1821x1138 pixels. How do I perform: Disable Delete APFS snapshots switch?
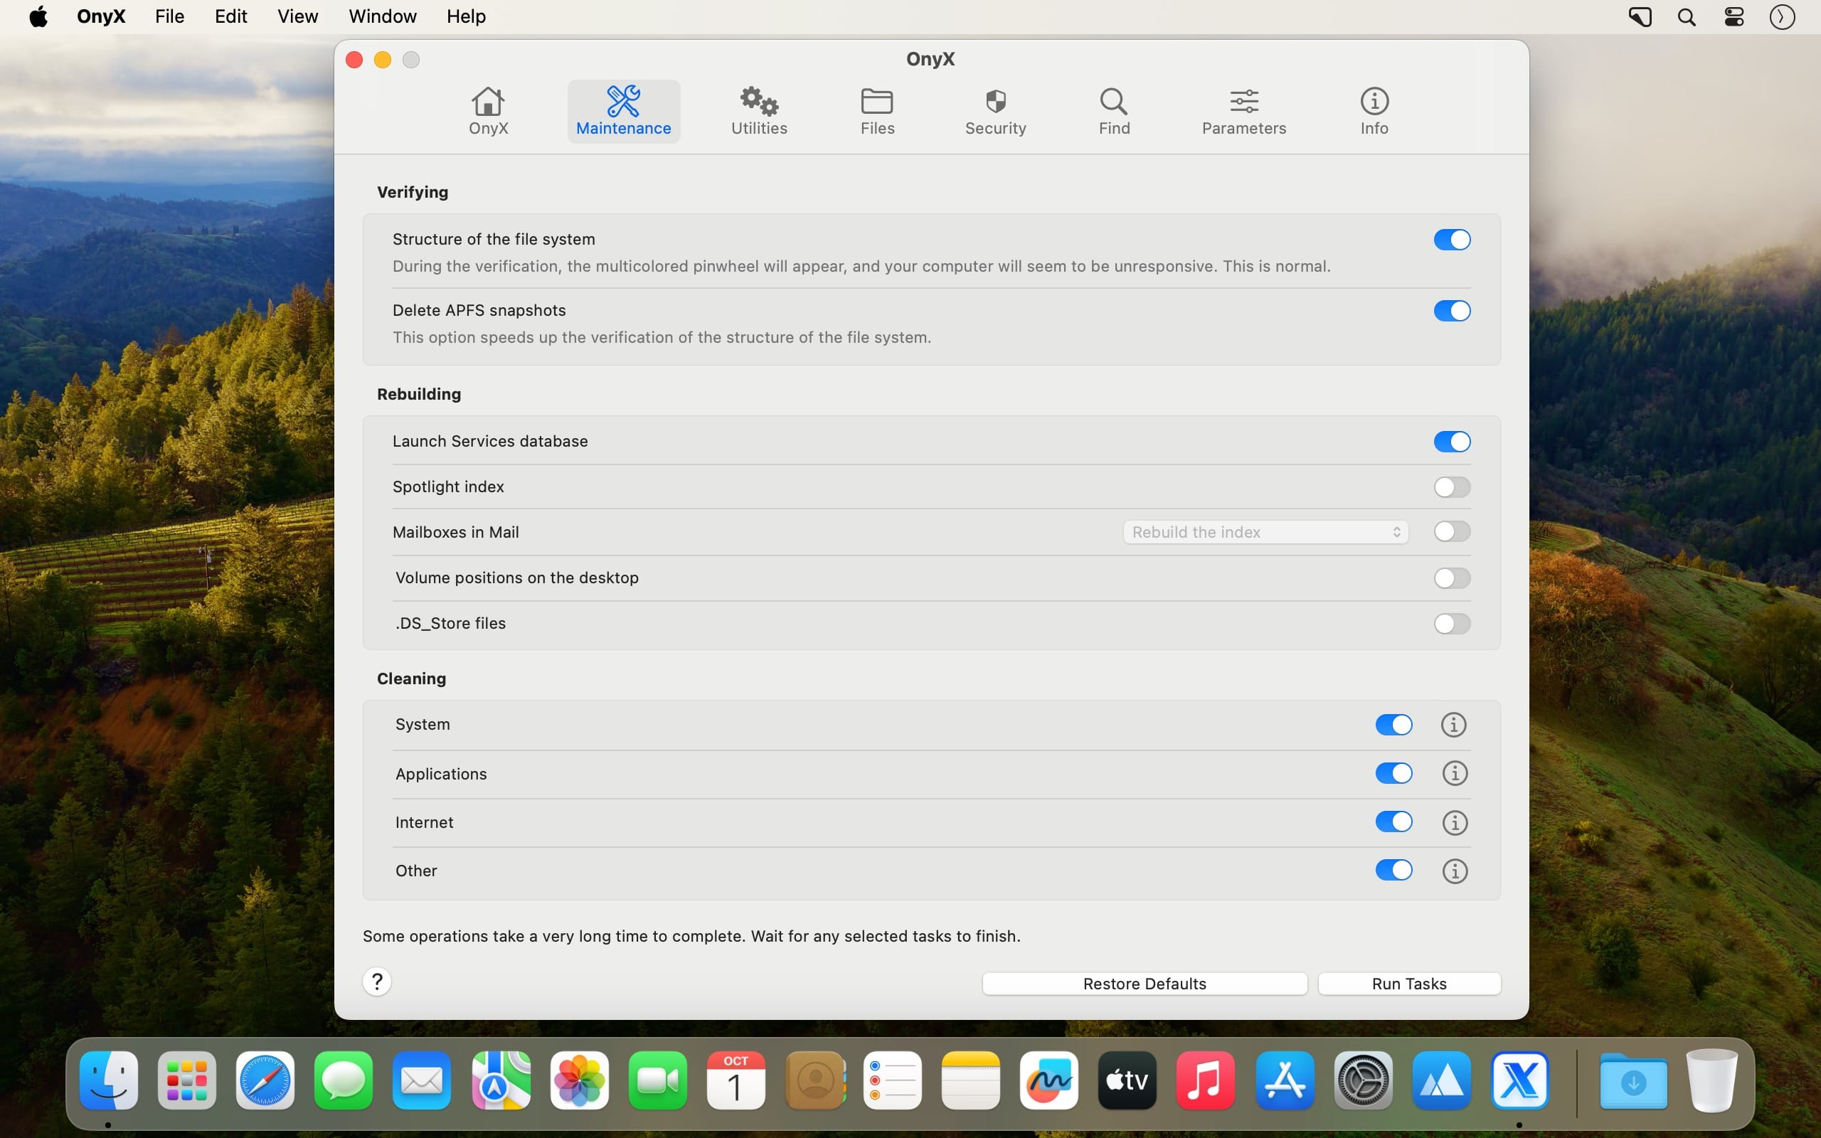(x=1452, y=311)
